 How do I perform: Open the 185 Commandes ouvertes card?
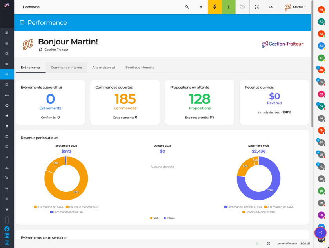(125, 102)
